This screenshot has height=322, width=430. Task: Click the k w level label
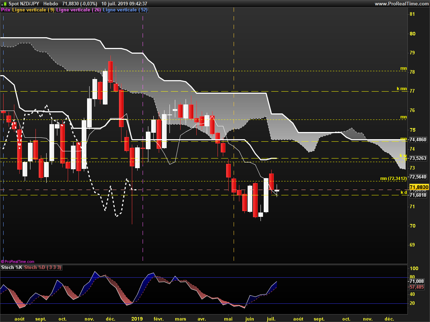[403, 156]
